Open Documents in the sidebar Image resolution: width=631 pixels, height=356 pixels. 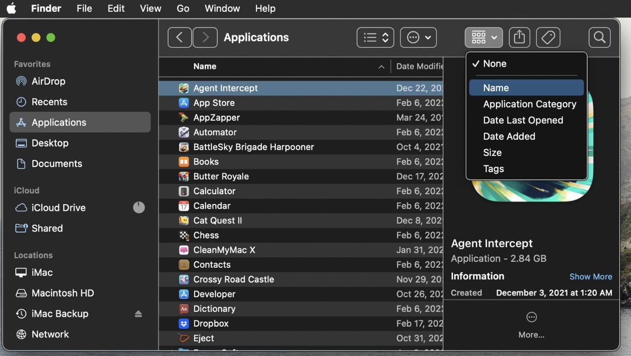point(80,164)
